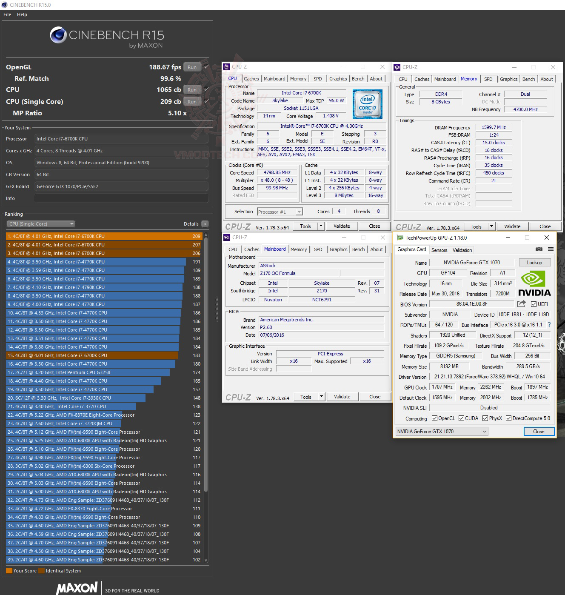
Task: Select ranking row 33 AMD FX-8370 Eight-Core
Action: (104, 509)
